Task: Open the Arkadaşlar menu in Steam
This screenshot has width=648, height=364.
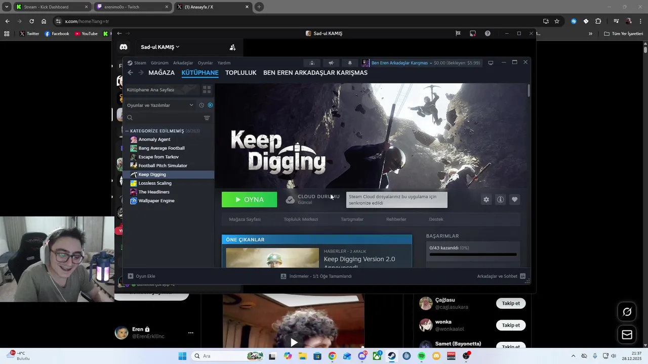Action: [x=183, y=63]
